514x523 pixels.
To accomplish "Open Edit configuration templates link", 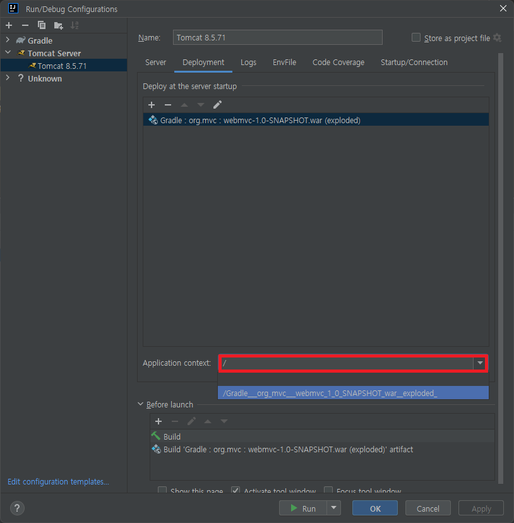I will [x=58, y=482].
